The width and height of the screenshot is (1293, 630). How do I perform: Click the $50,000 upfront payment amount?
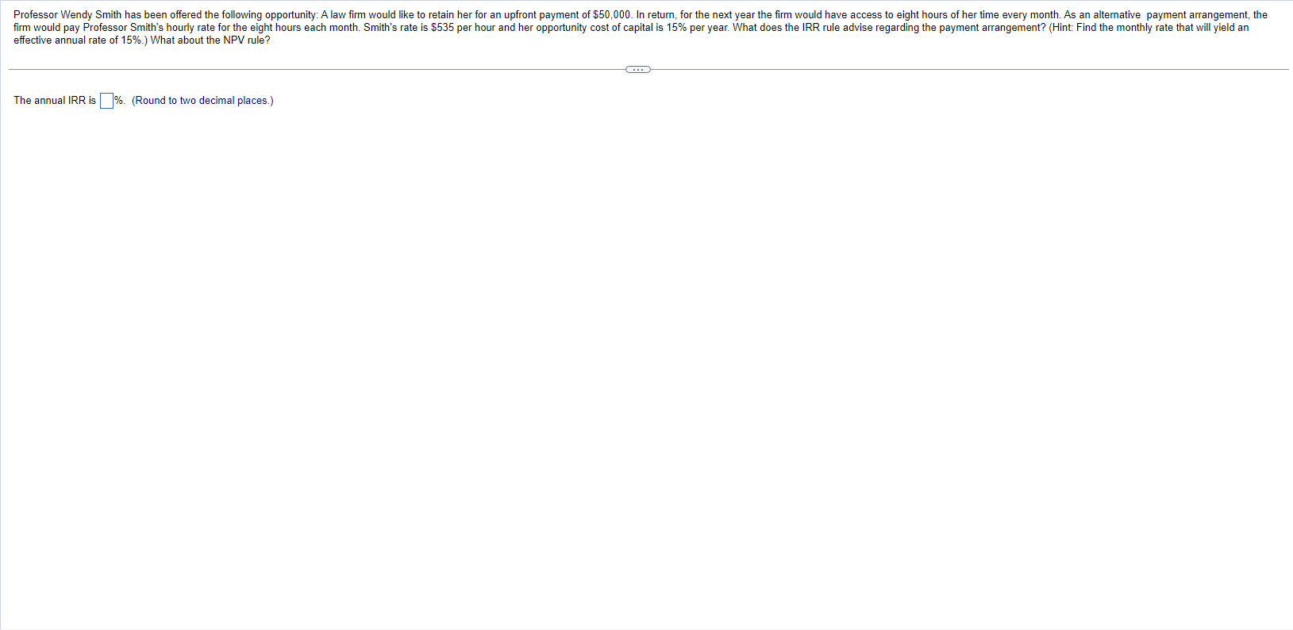pyautogui.click(x=612, y=15)
